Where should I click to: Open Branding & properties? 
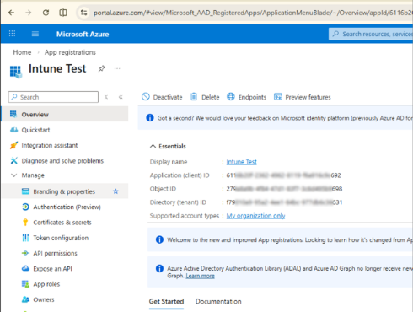click(x=64, y=191)
